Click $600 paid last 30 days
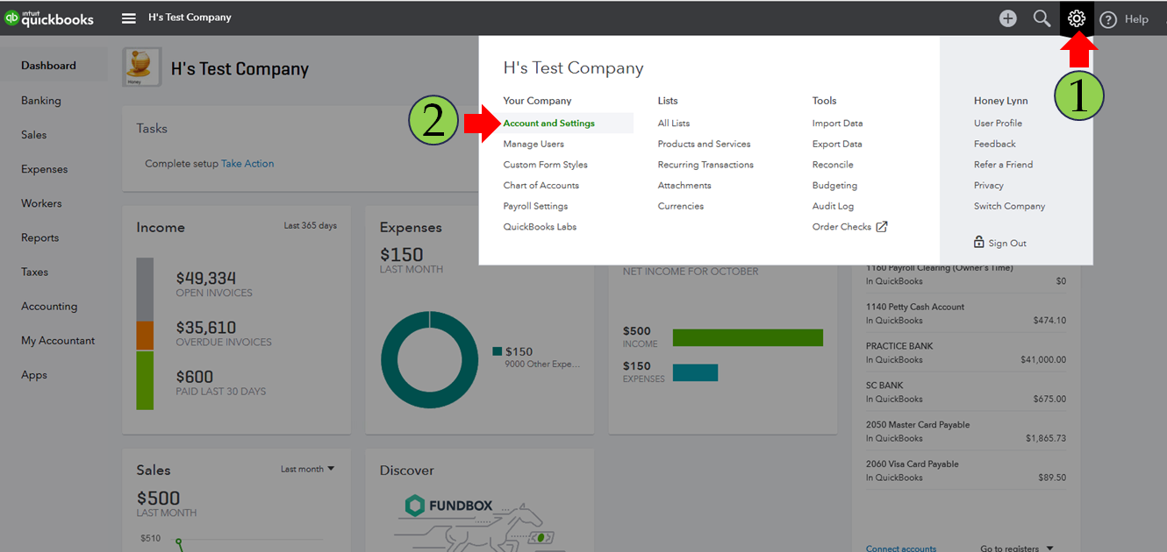The height and width of the screenshot is (552, 1167). click(195, 378)
